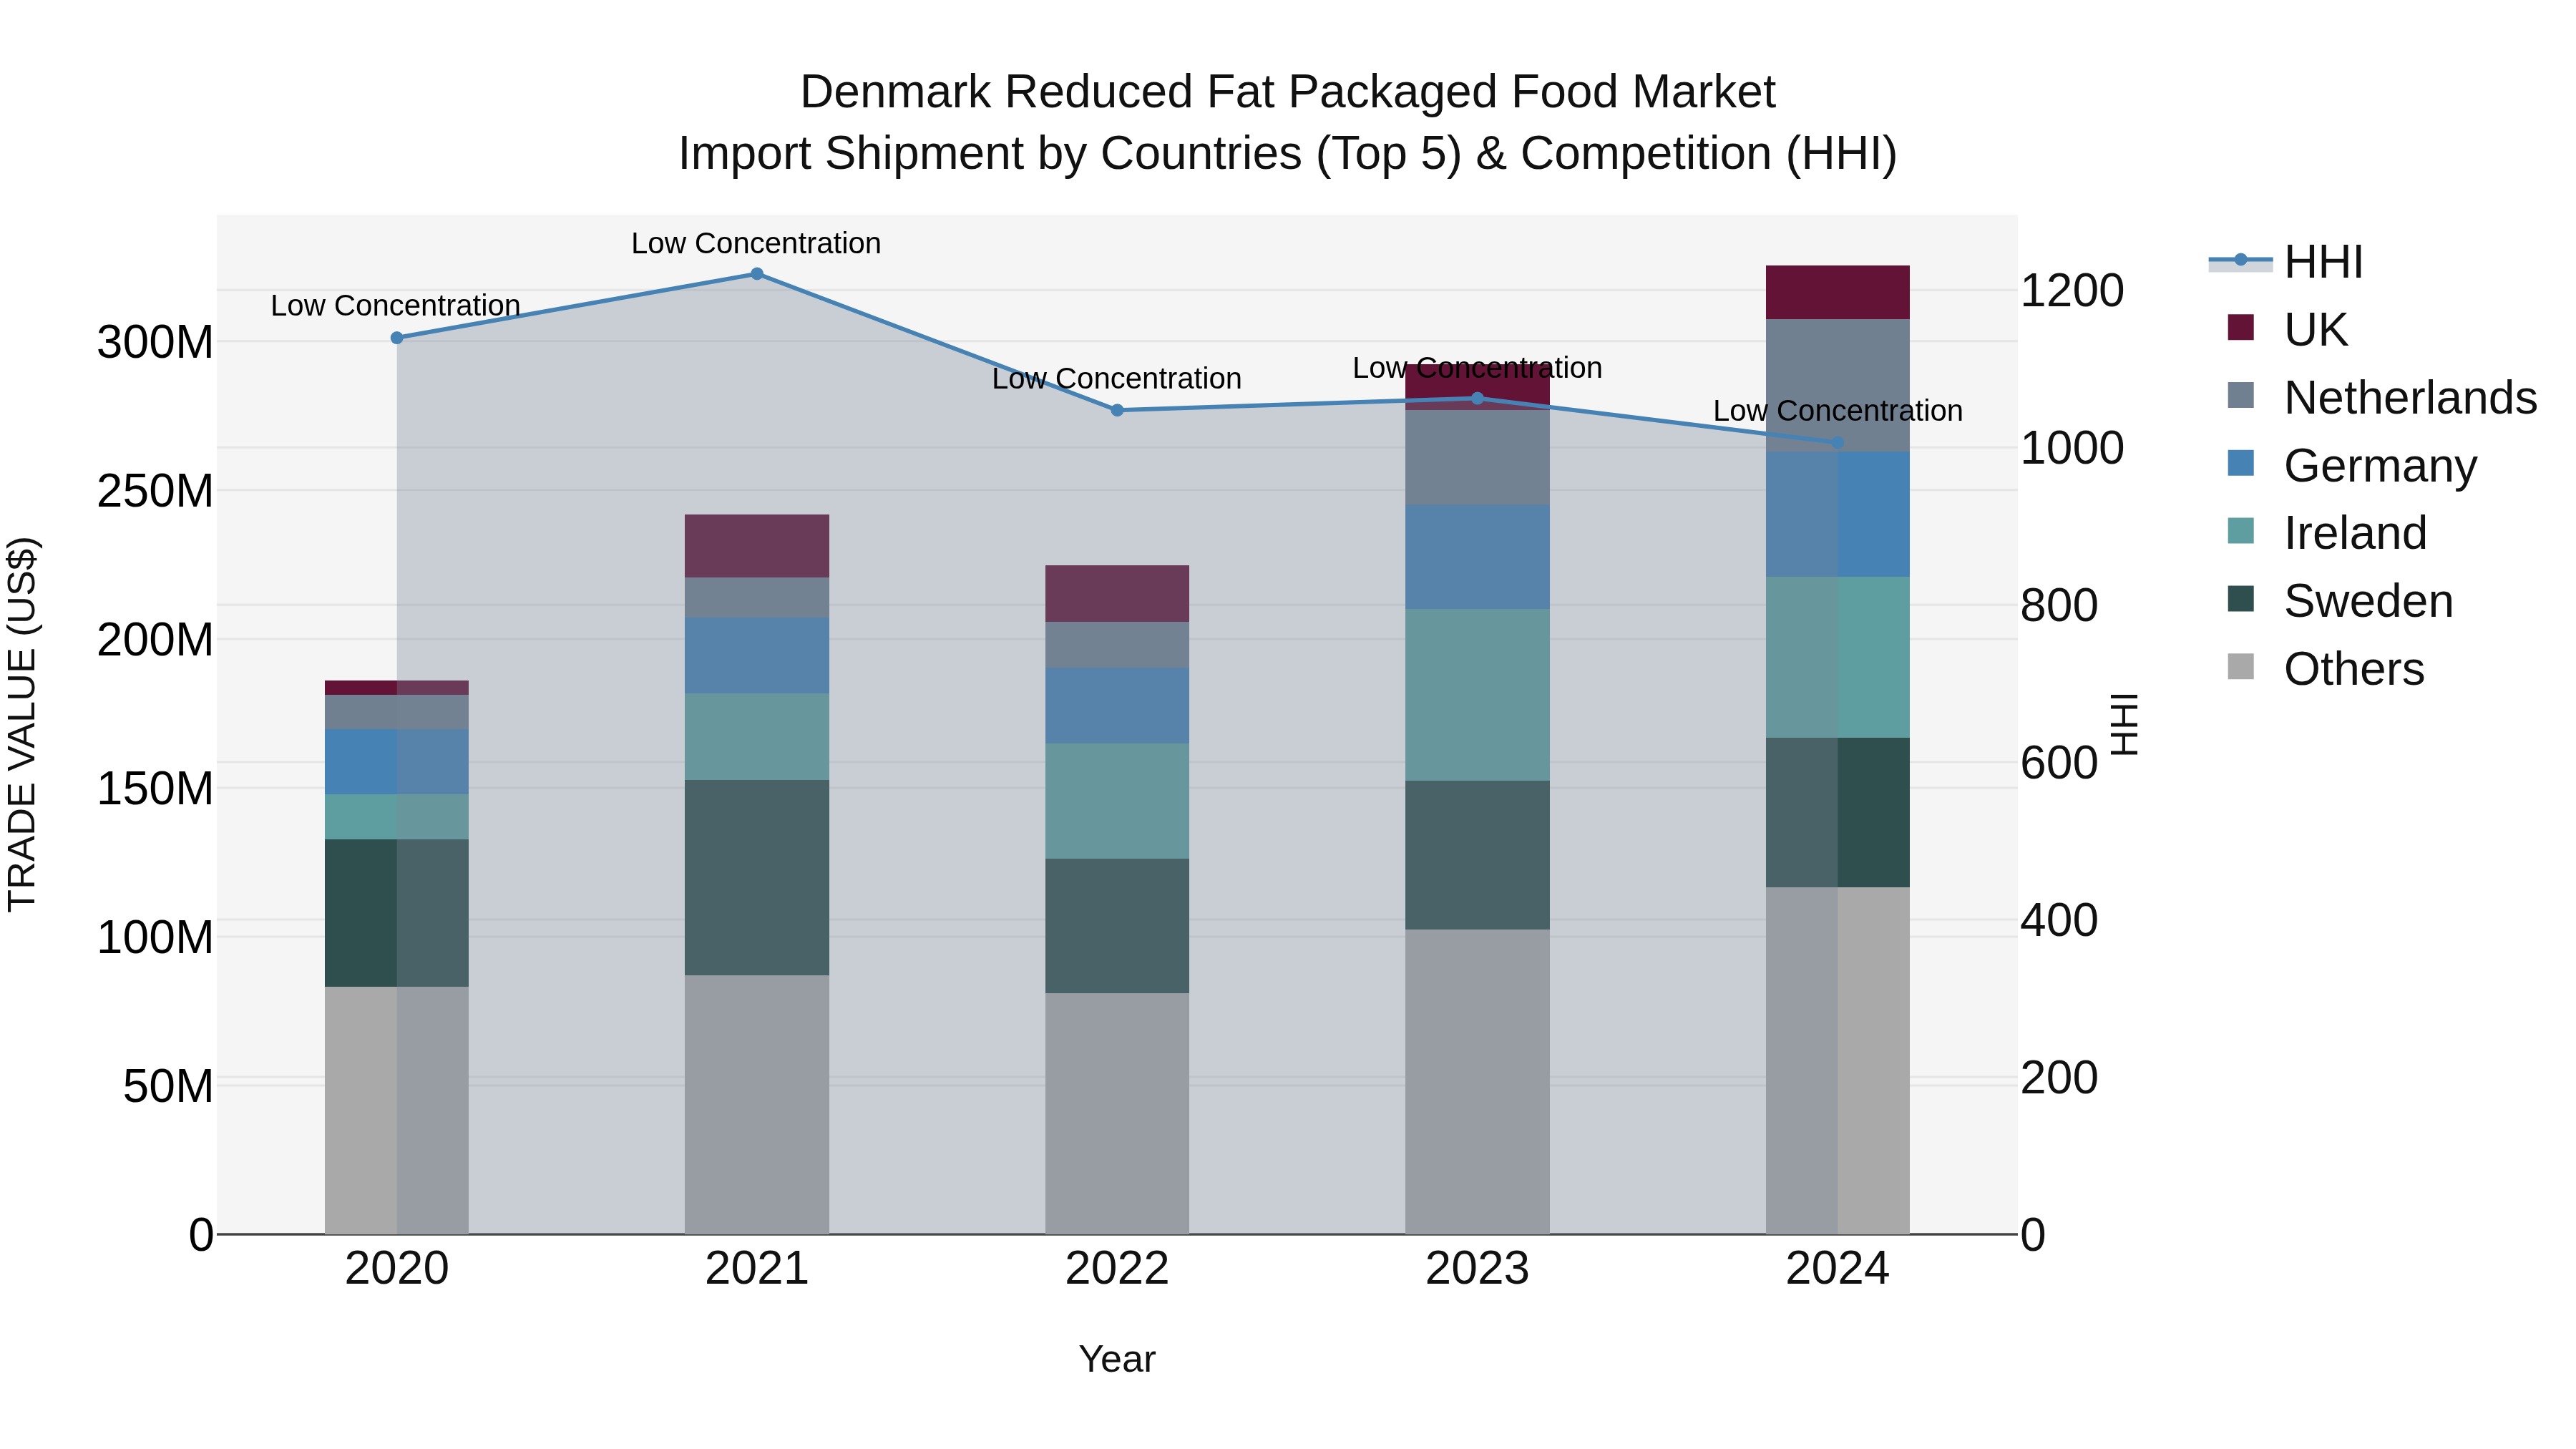Toggle the Germany legend entry

tap(2352, 465)
